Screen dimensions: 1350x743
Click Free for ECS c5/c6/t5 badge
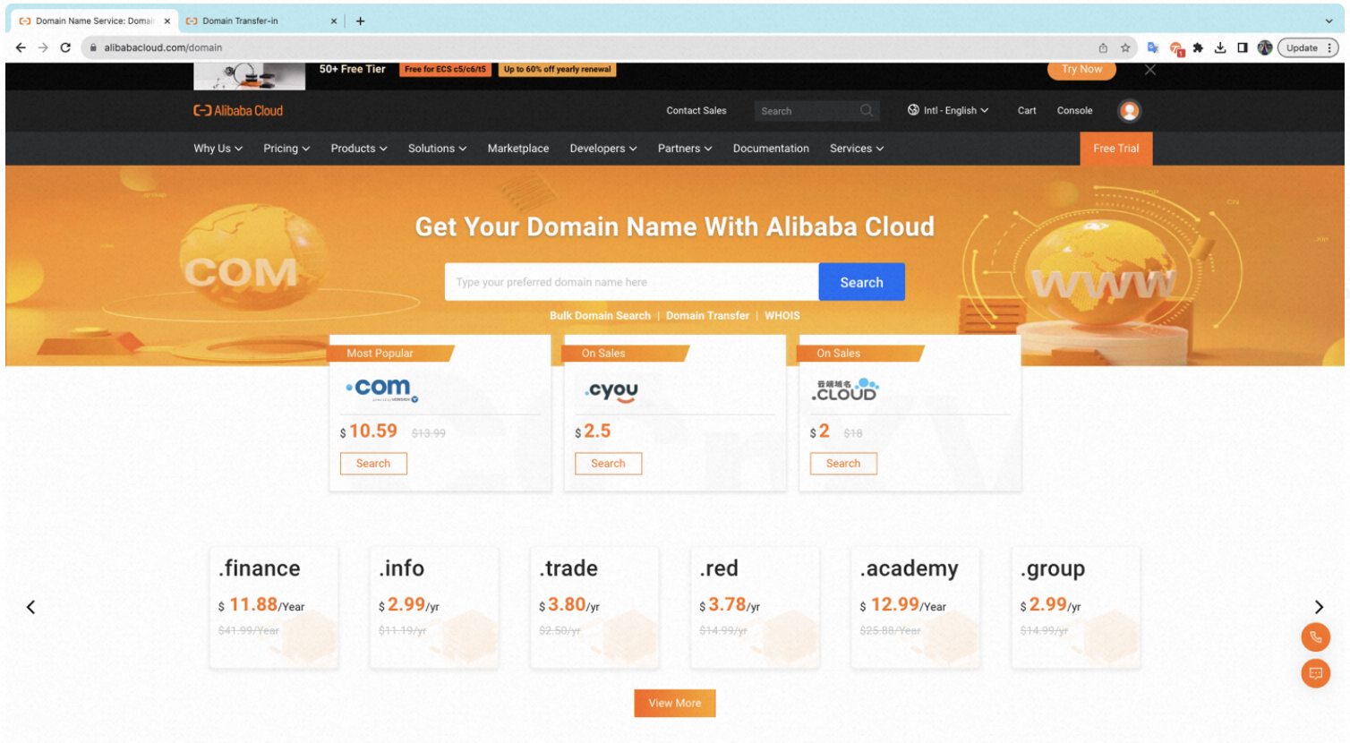pos(445,69)
